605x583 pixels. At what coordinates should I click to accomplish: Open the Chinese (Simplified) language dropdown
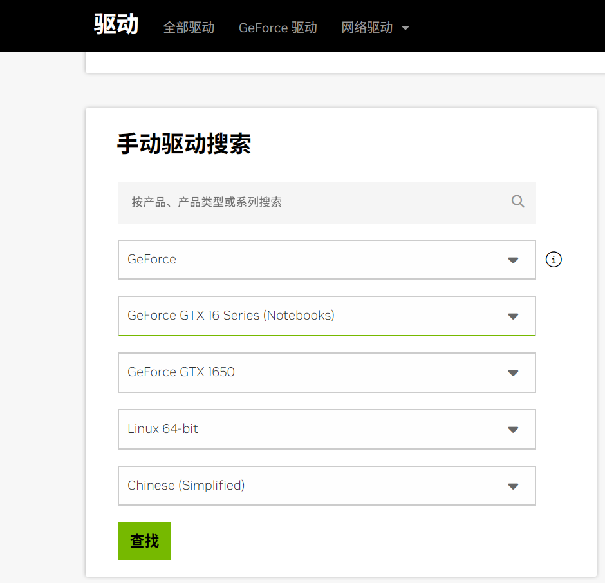326,486
